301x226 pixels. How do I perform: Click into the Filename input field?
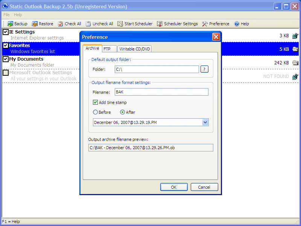(x=161, y=92)
